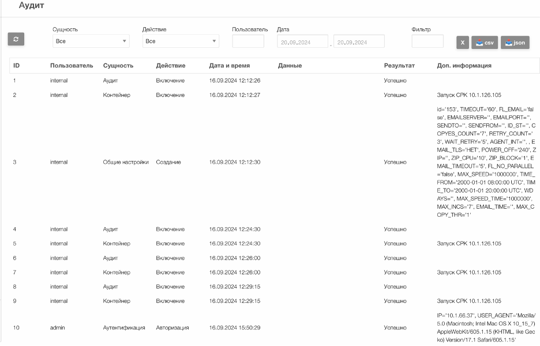Click the Результат column header
Screen dimensions: 540x346
(x=399, y=65)
